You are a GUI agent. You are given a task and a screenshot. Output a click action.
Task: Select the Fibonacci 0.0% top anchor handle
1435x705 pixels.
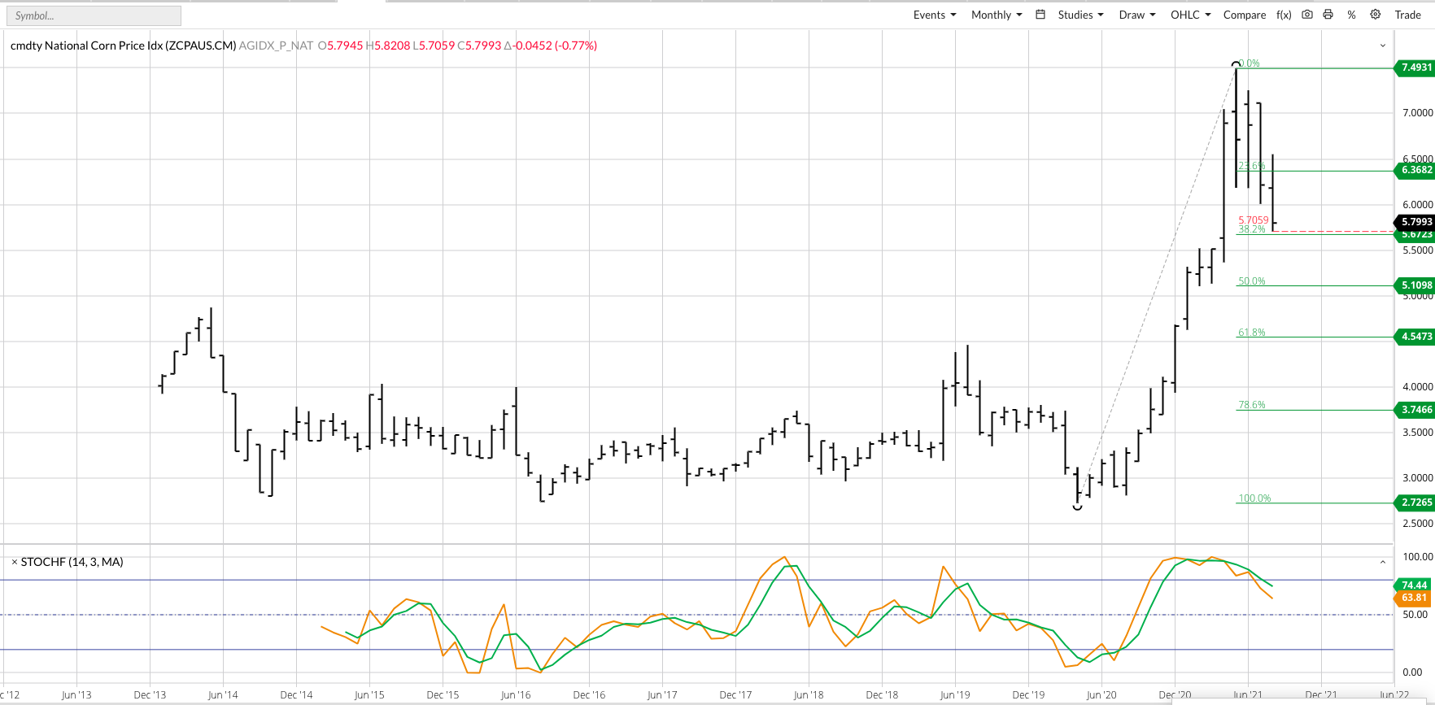1237,63
